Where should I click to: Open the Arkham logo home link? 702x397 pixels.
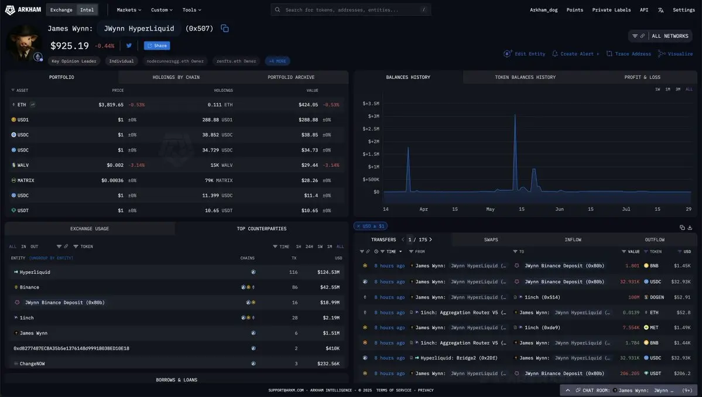click(23, 9)
